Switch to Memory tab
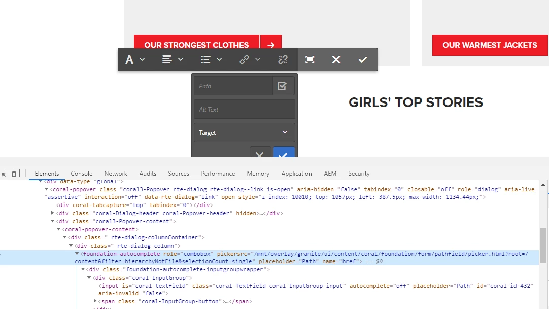 [x=258, y=174]
